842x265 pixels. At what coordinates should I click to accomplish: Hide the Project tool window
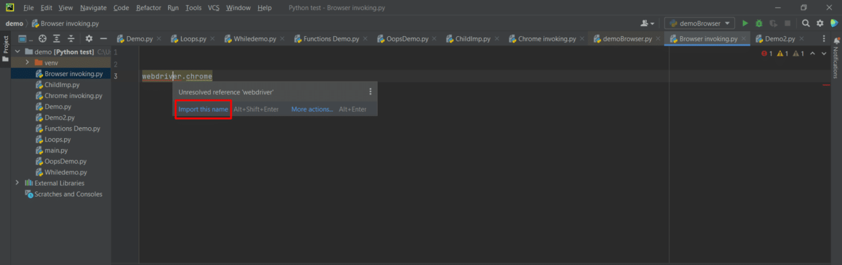103,39
